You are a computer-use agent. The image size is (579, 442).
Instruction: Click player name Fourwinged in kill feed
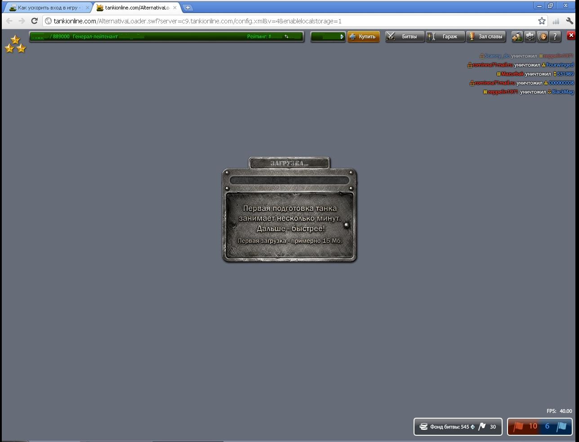[x=560, y=65]
